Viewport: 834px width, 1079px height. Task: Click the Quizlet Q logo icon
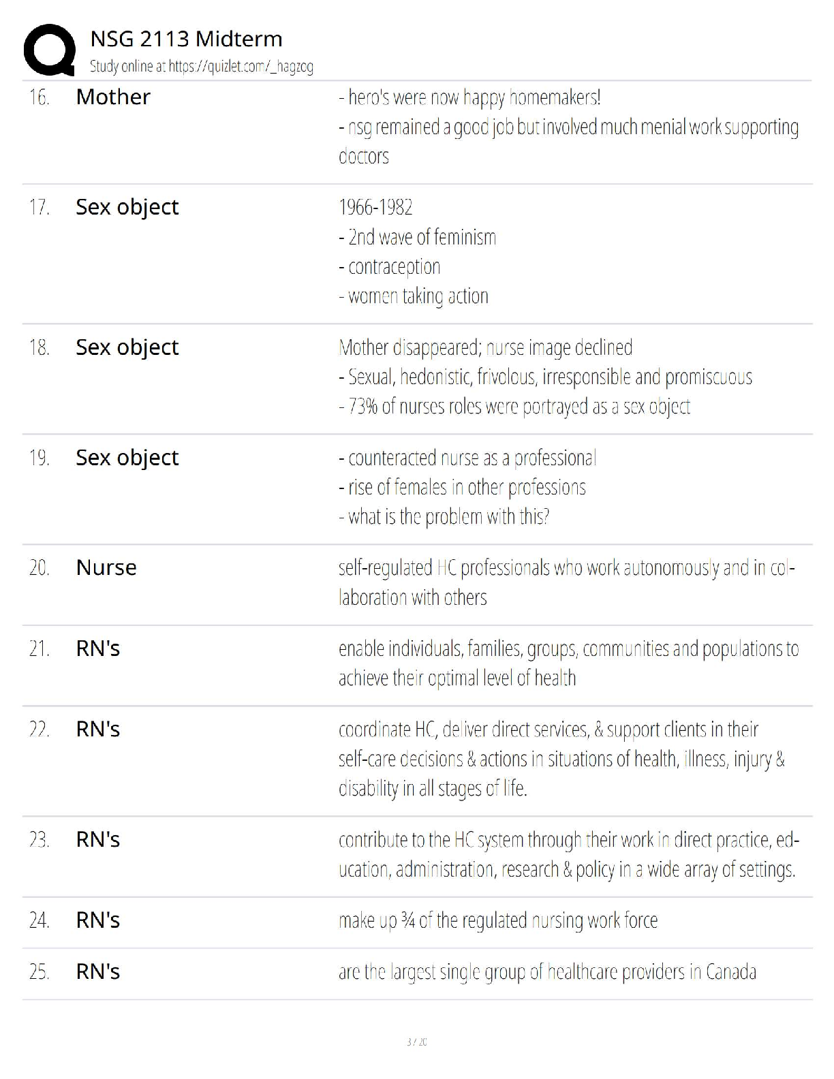pos(49,50)
